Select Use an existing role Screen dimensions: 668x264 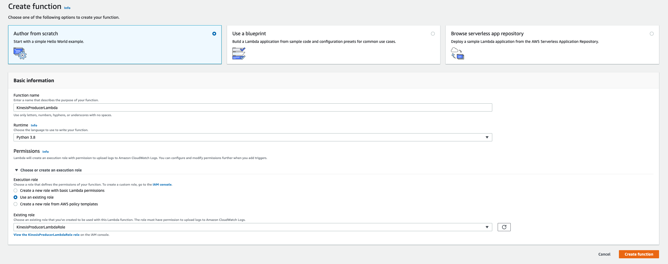click(15, 197)
